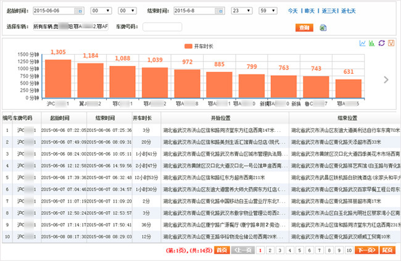Export results to Excel icon
This screenshot has height=261, width=401.
[x=323, y=28]
